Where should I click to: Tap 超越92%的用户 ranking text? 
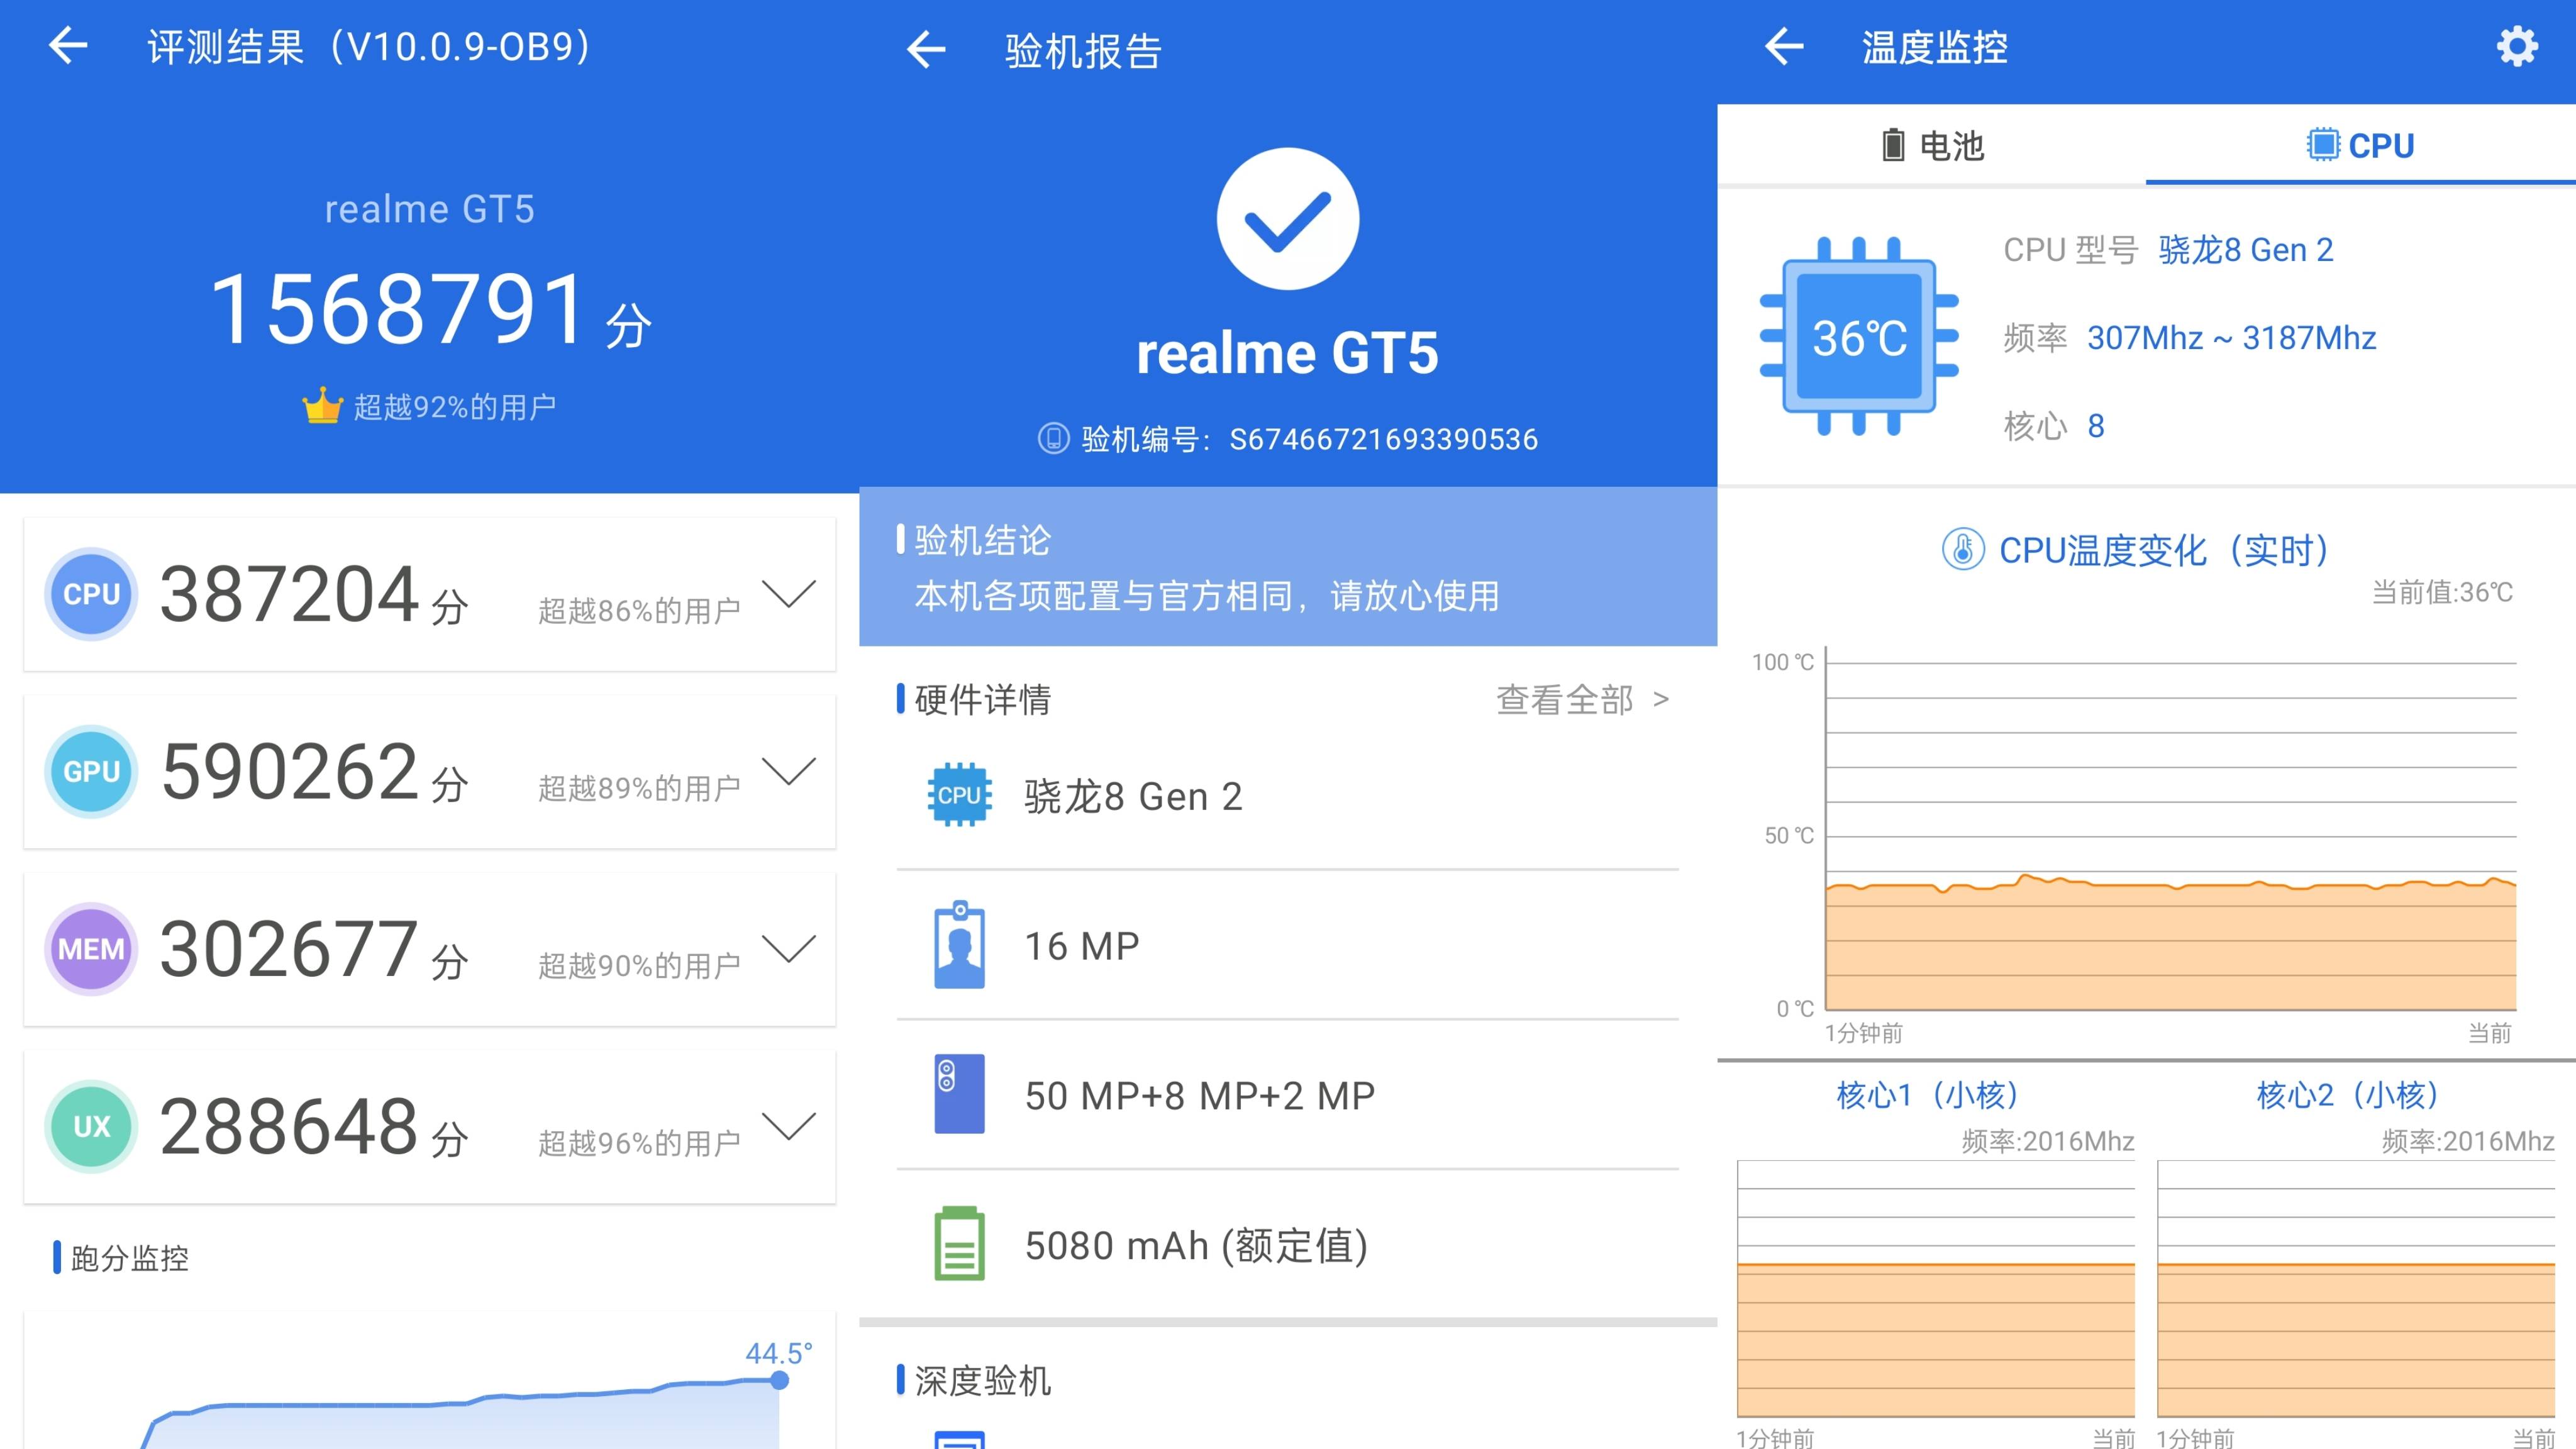click(x=455, y=407)
